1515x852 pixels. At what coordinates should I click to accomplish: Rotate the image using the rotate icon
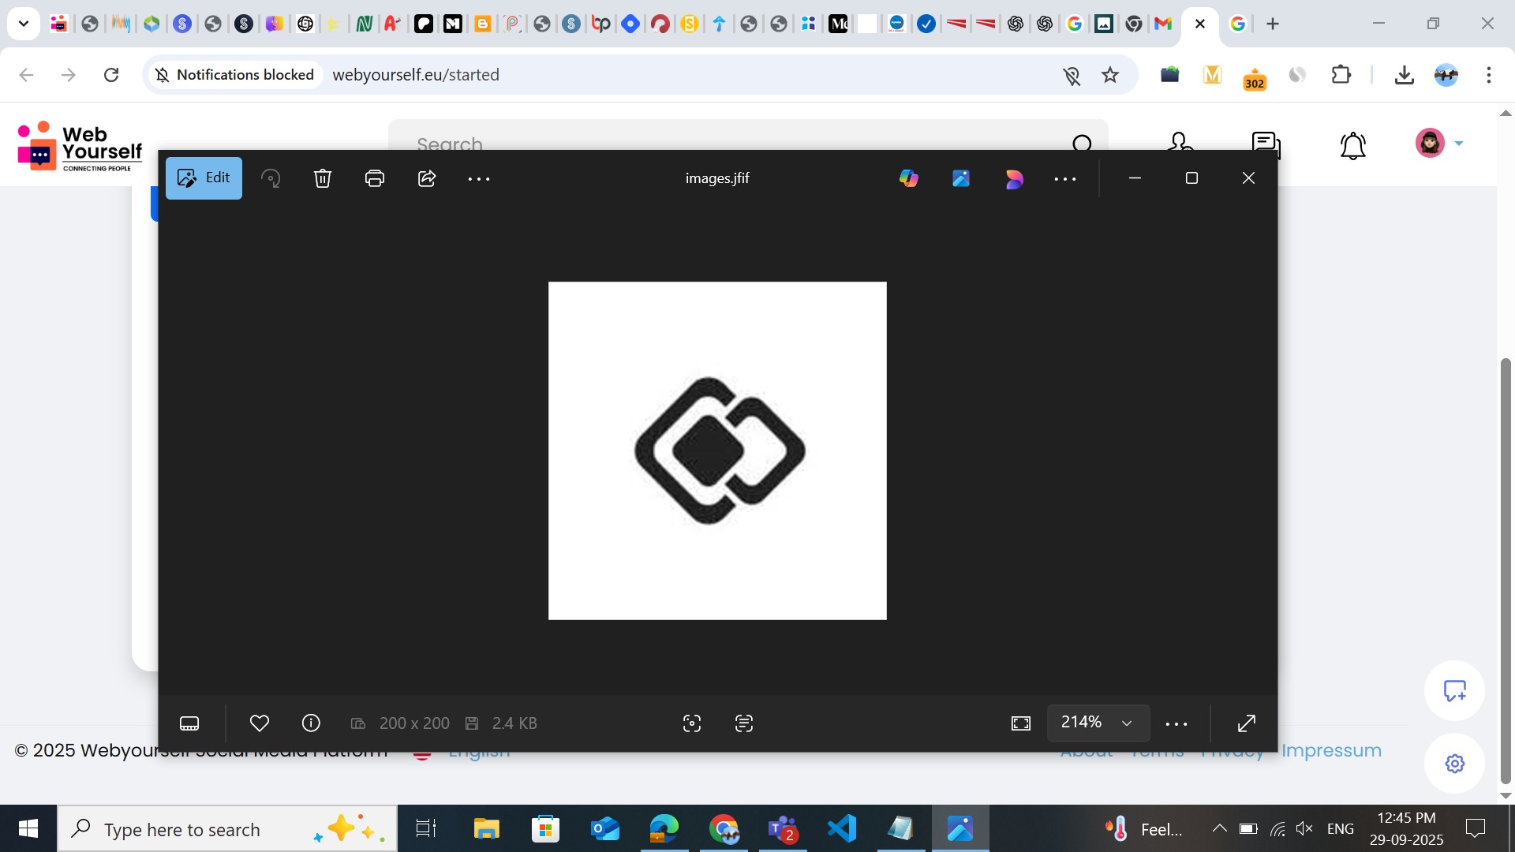(271, 178)
